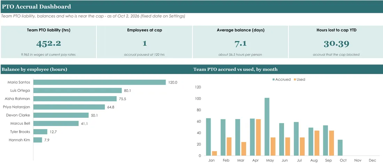Viewport: 383px width, 163px height.
Task: Select the Marcus Bell bar
Action: point(56,123)
